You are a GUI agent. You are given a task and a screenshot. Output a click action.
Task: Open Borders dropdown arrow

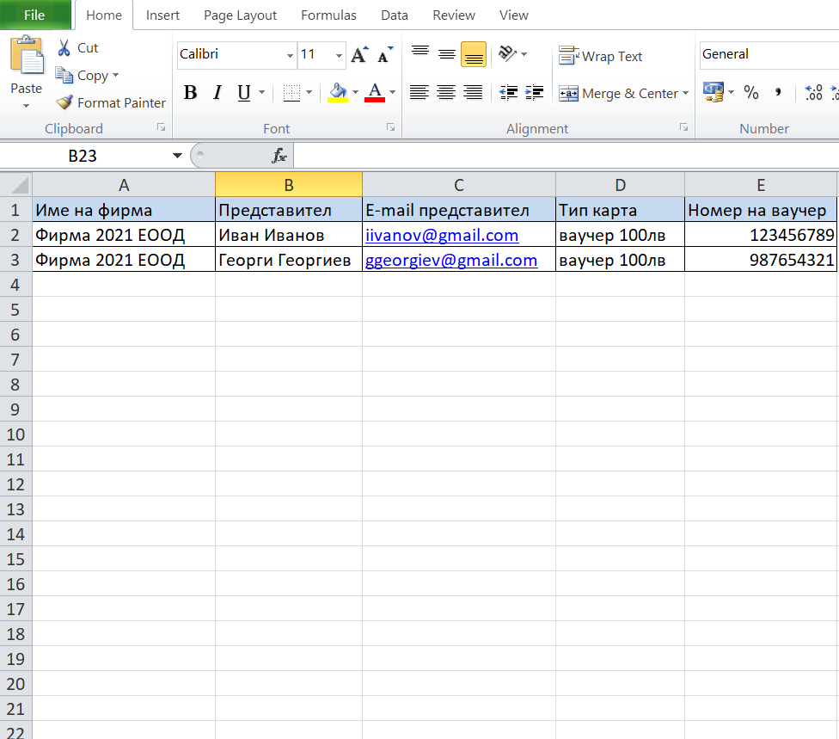tap(309, 93)
